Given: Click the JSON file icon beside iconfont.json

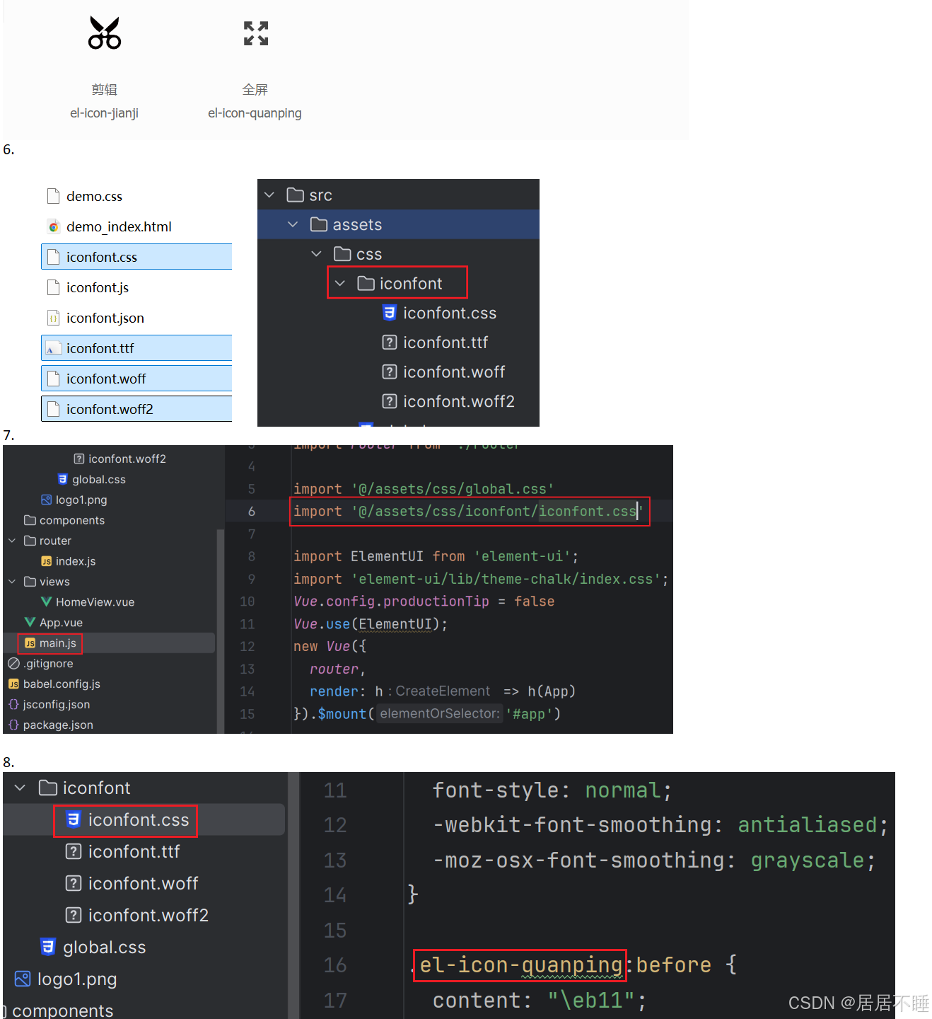Looking at the screenshot, I should [x=53, y=318].
